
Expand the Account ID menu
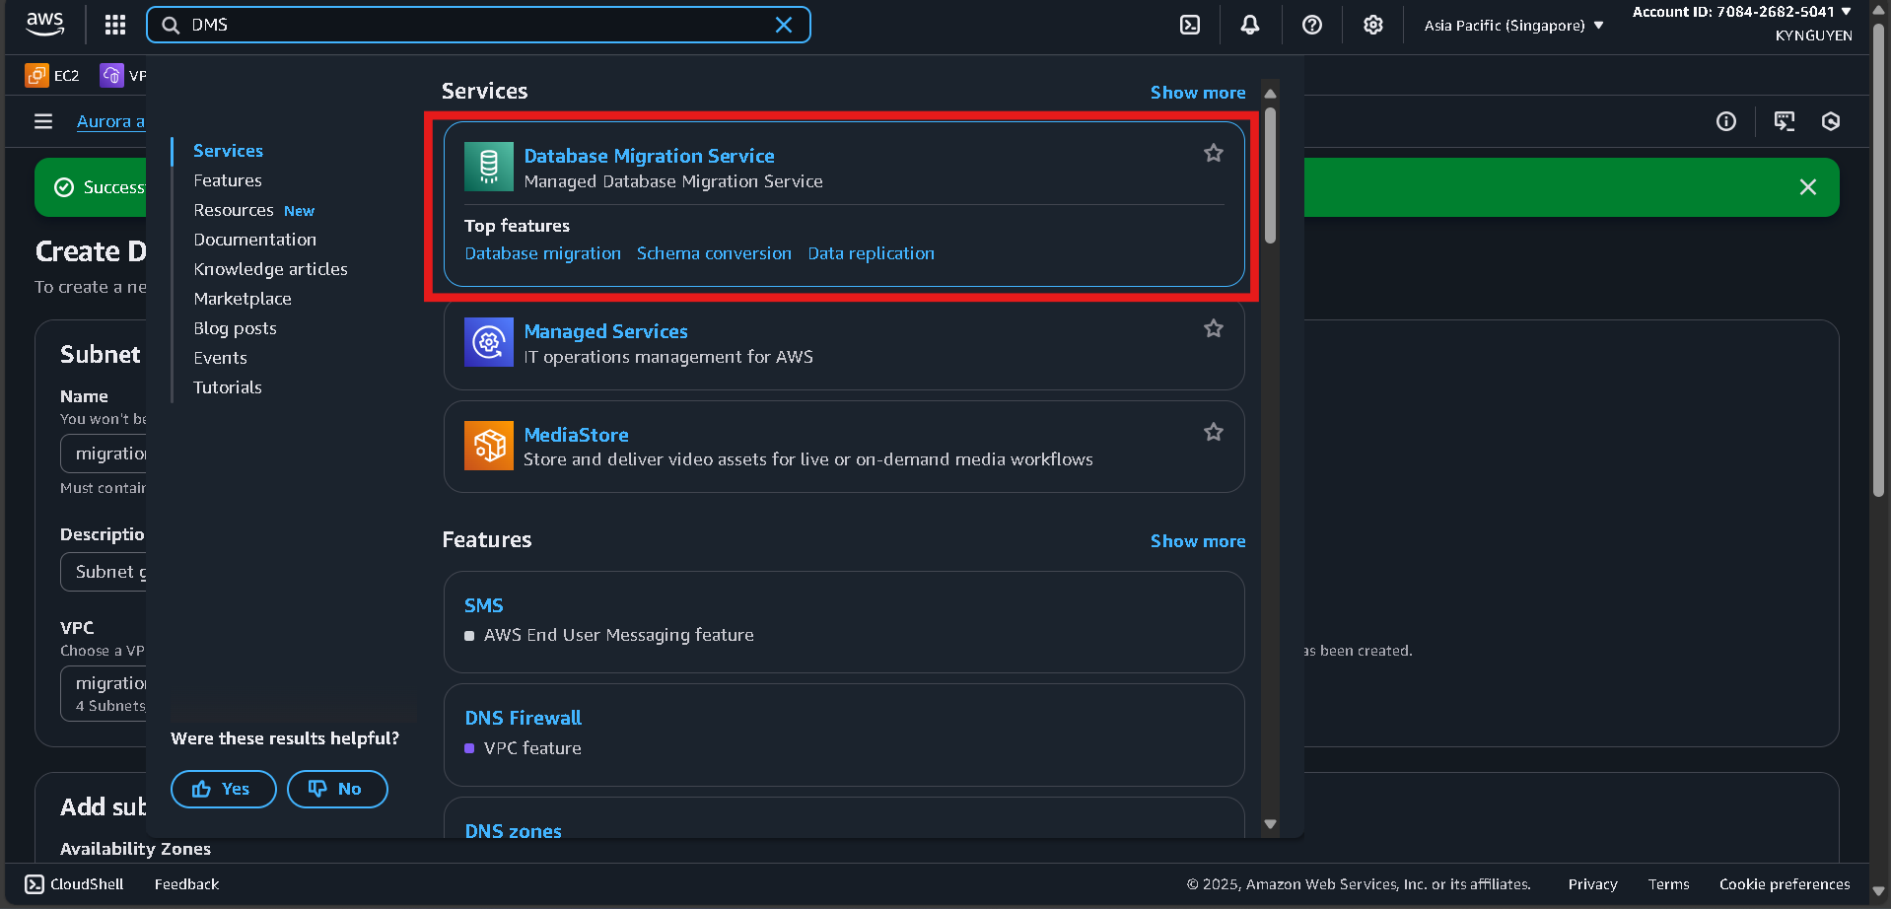[1741, 12]
